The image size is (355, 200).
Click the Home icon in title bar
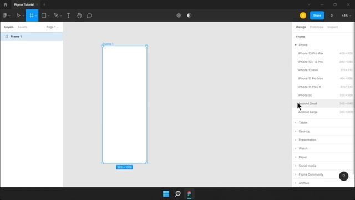tap(6, 4)
